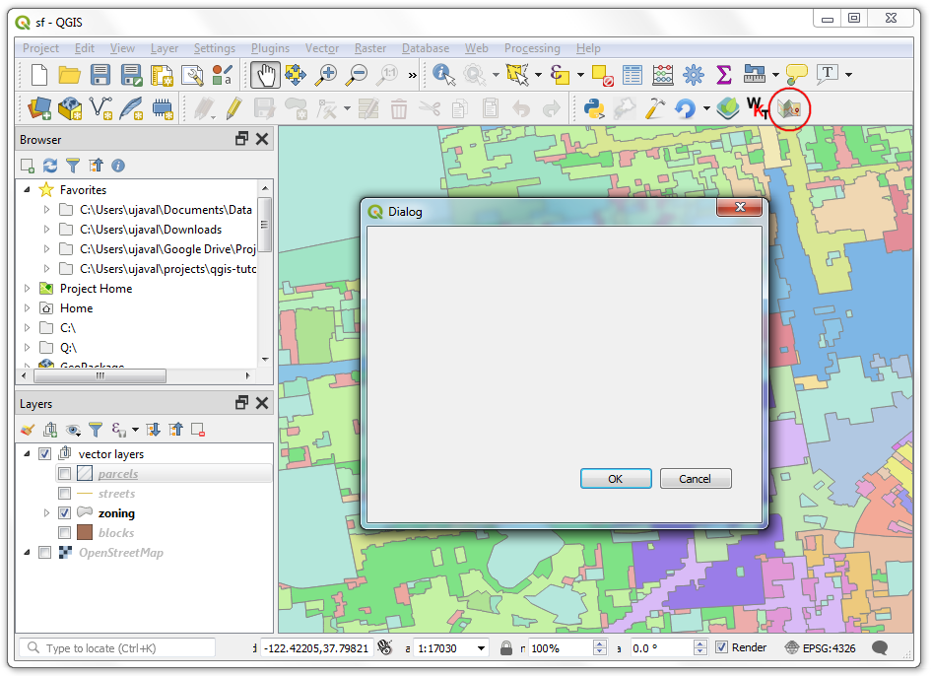This screenshot has height=676, width=932.
Task: Open the attribute table icon
Action: [632, 75]
